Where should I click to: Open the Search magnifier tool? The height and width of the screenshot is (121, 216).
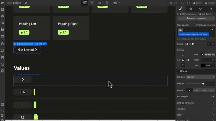point(2,110)
